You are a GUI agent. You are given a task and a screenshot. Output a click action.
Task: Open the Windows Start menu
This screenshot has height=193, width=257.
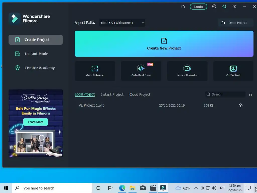6,188
